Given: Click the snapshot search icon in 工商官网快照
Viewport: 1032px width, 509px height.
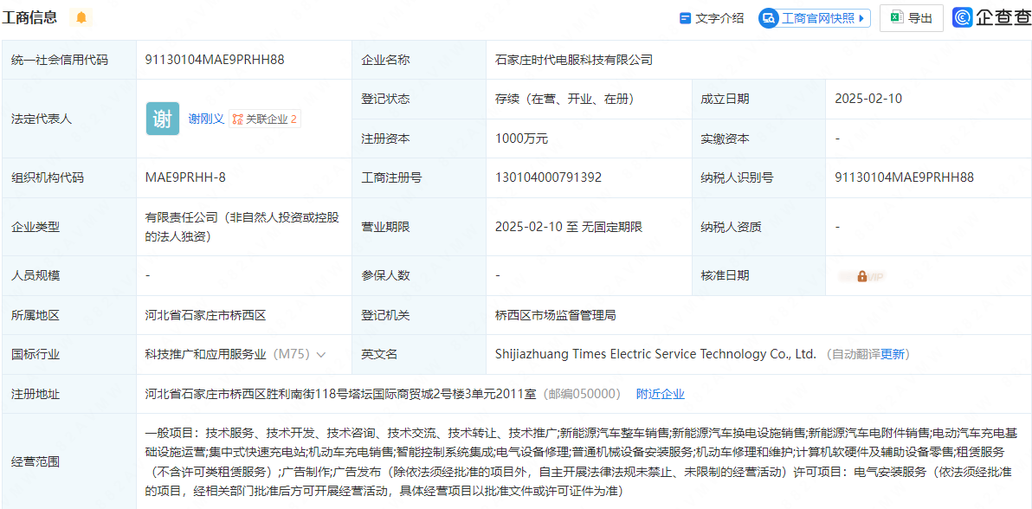Looking at the screenshot, I should pos(770,17).
